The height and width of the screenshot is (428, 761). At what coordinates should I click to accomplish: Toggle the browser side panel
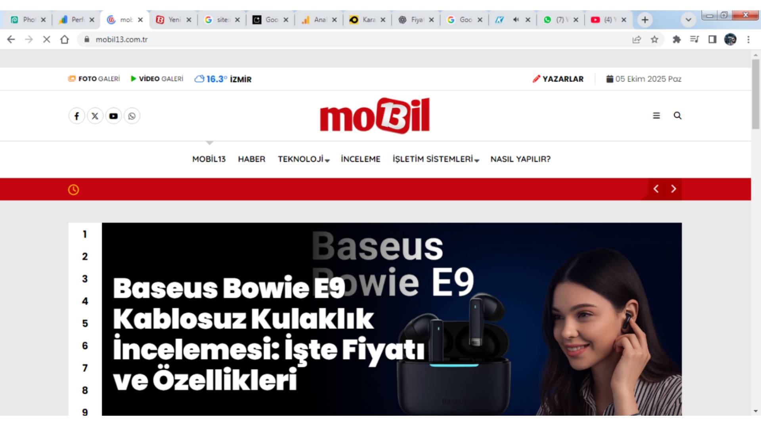712,40
